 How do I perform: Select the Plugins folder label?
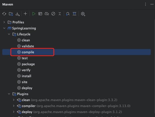tap(23, 94)
